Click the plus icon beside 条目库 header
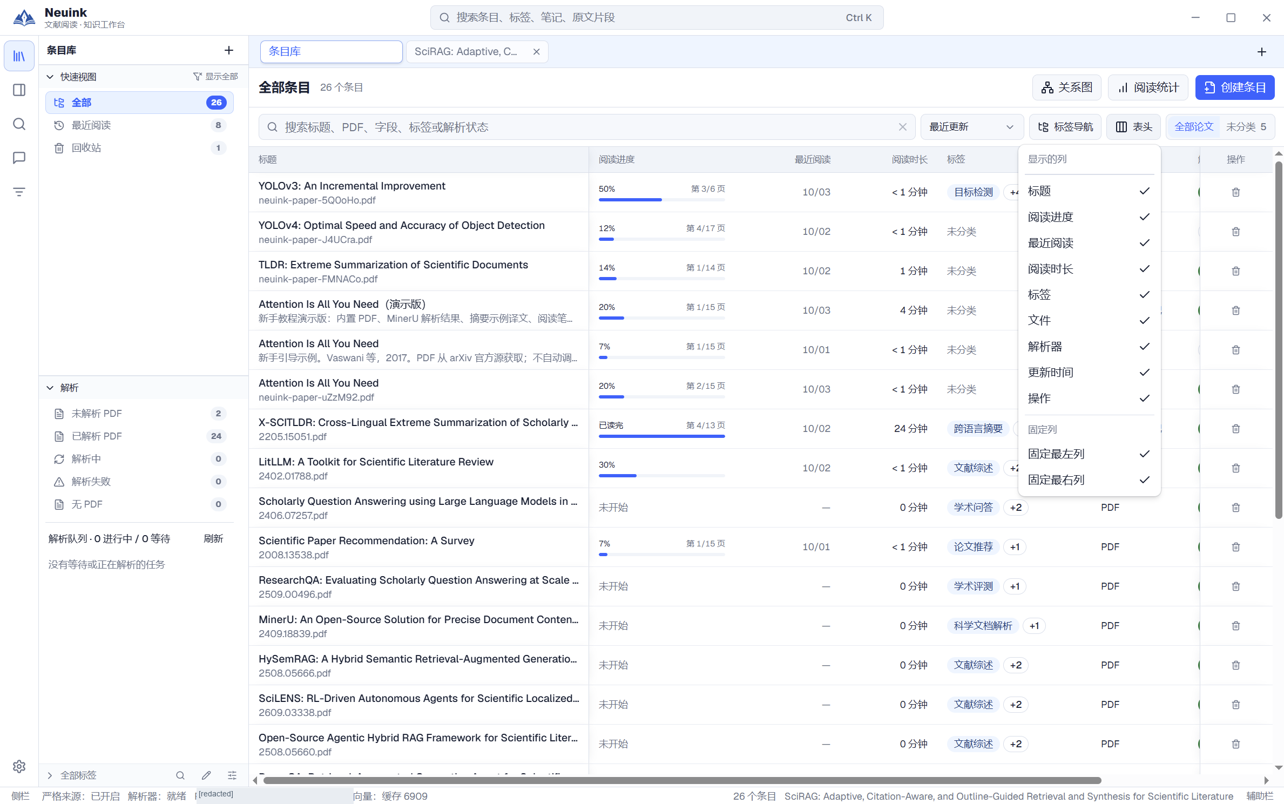Viewport: 1284px width, 804px height. pos(229,50)
